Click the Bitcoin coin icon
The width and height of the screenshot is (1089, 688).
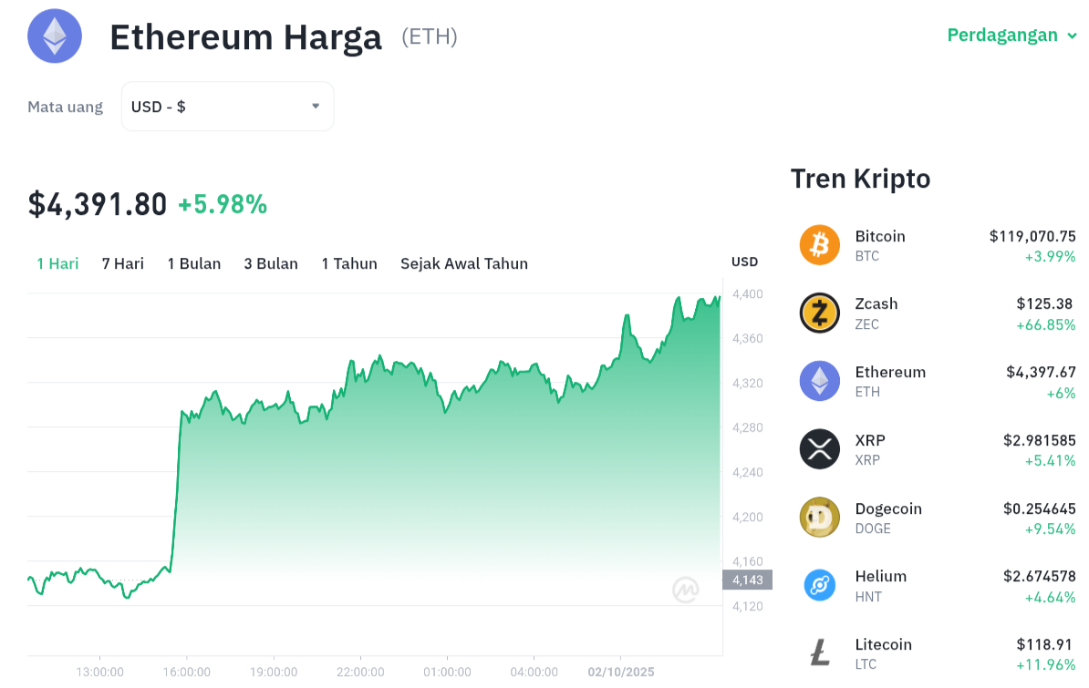[819, 245]
